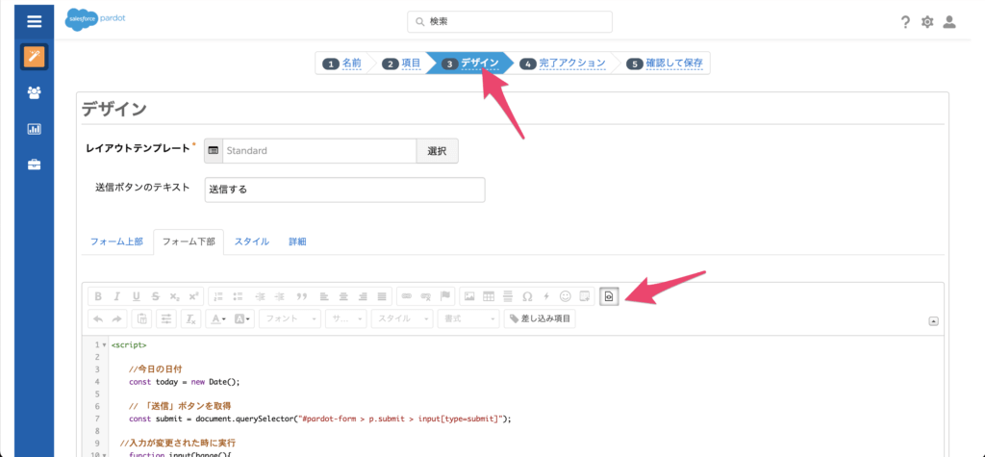Collapse the editor toolbar with arrow button

pos(933,321)
